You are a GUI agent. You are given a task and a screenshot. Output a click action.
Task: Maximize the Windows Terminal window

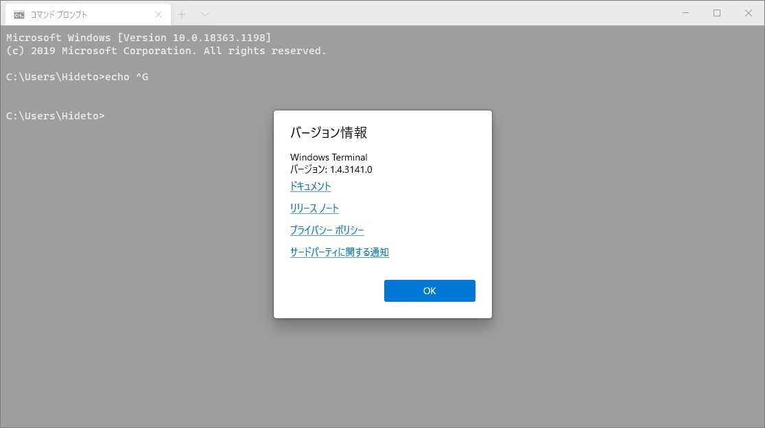(x=716, y=12)
